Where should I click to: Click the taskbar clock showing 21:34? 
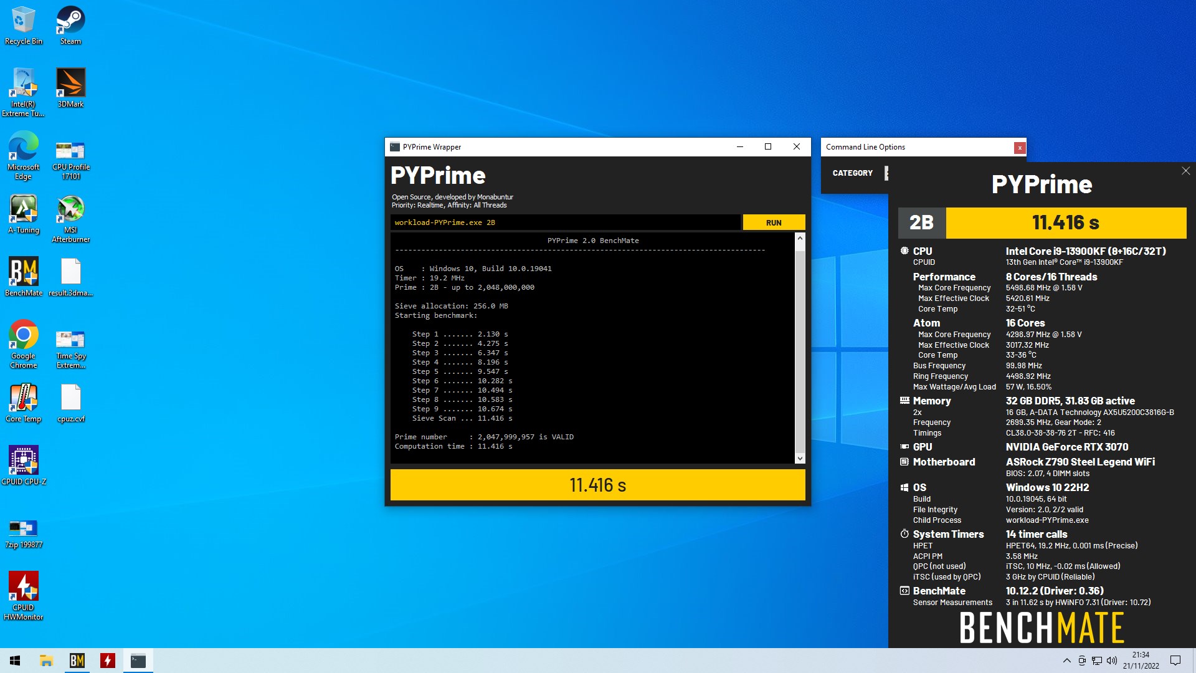coord(1141,661)
